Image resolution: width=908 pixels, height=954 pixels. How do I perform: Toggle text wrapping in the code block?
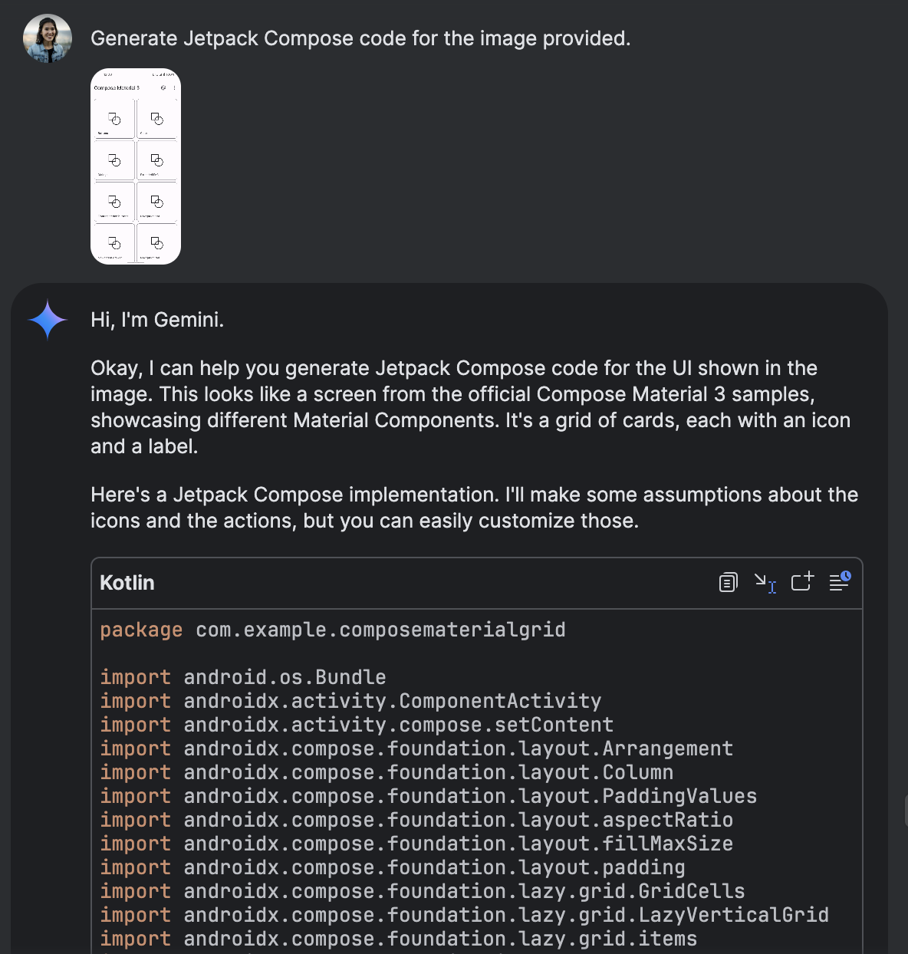pyautogui.click(x=765, y=582)
